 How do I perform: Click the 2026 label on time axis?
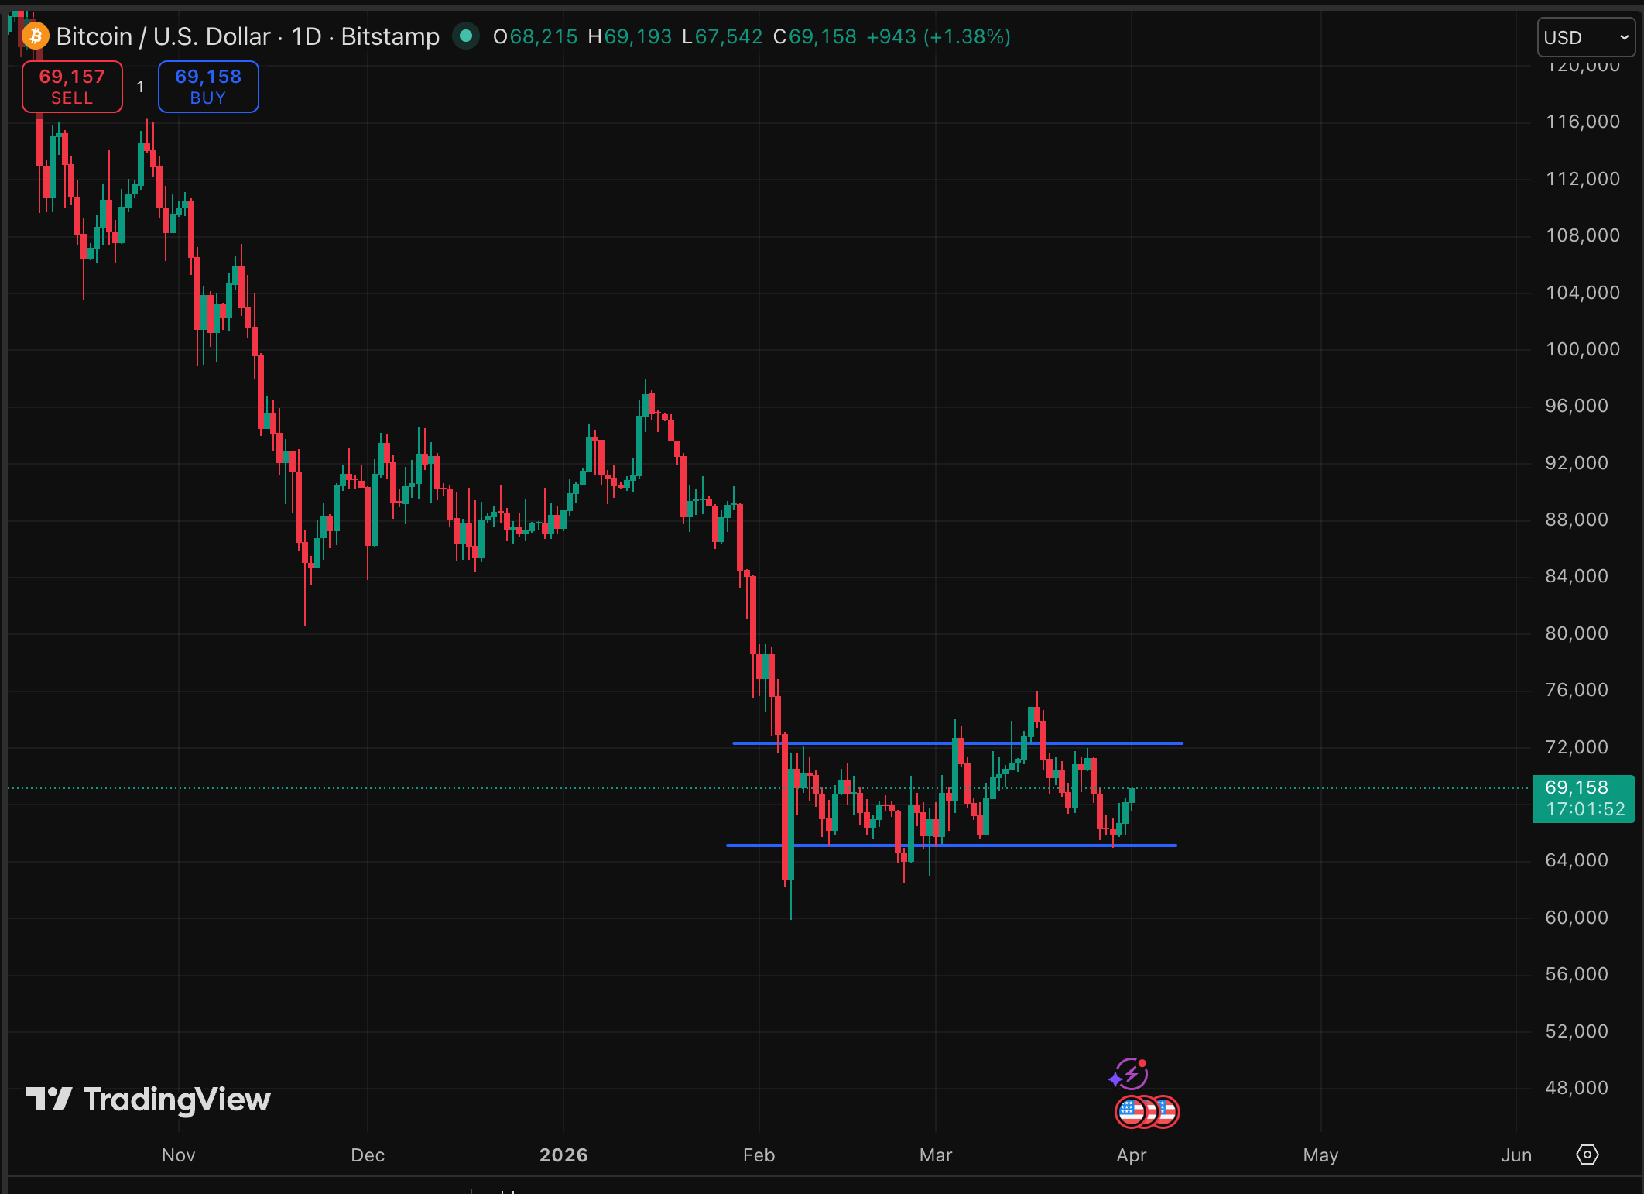click(563, 1155)
